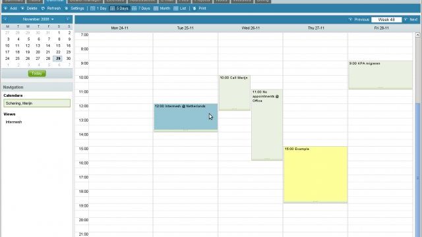The width and height of the screenshot is (422, 237).
Task: Click the 5 Days toolbar label
Action: [122, 9]
